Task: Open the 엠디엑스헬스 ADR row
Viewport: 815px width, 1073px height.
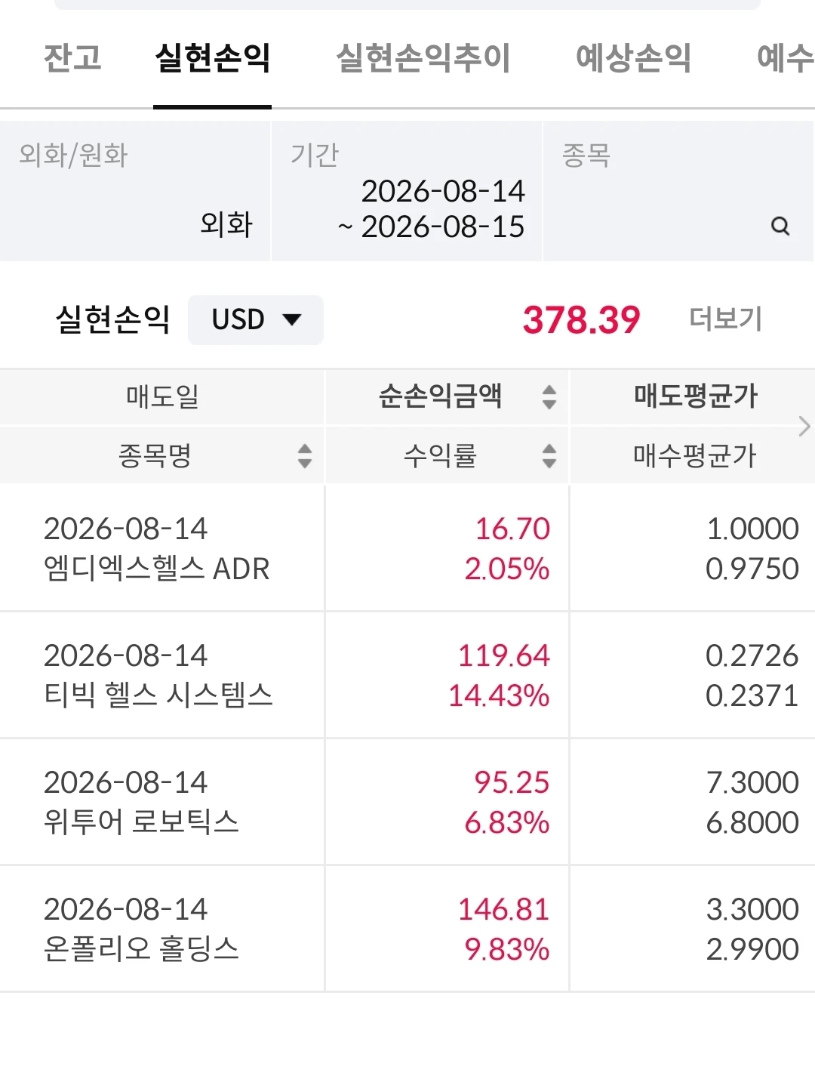Action: click(x=407, y=548)
